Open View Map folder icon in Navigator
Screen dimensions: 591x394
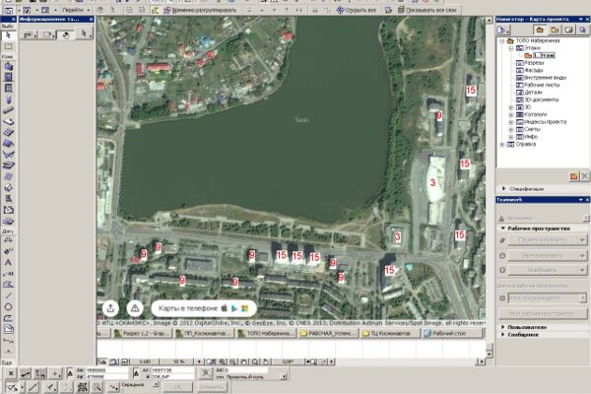555,30
